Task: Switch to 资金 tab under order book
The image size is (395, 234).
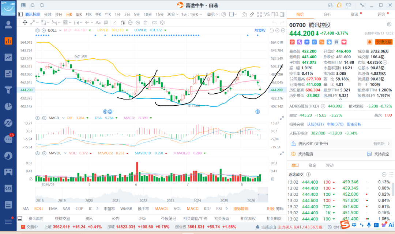Action: [312, 165]
